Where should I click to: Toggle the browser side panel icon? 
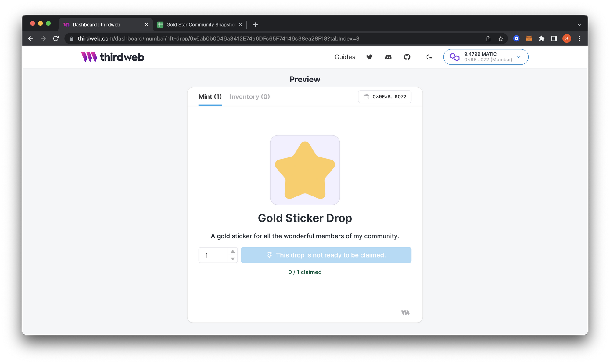554,38
